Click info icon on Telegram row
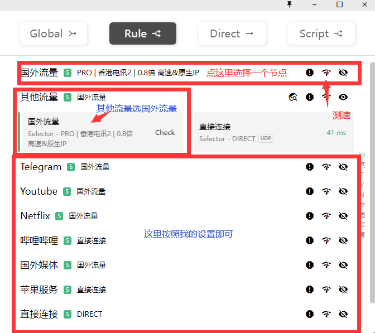The image size is (375, 333). pyautogui.click(x=310, y=167)
